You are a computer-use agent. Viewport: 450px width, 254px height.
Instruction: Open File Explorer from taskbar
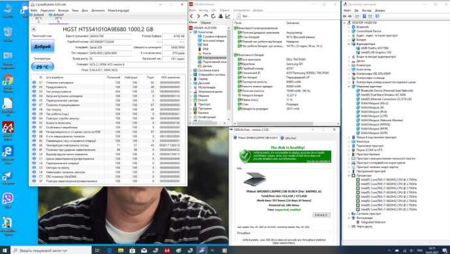coord(121,250)
